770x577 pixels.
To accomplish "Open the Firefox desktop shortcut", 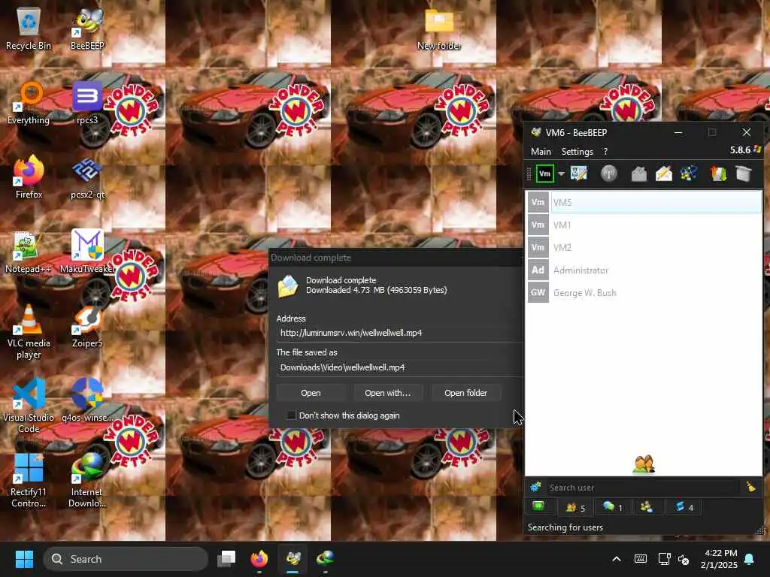I will pos(29,178).
